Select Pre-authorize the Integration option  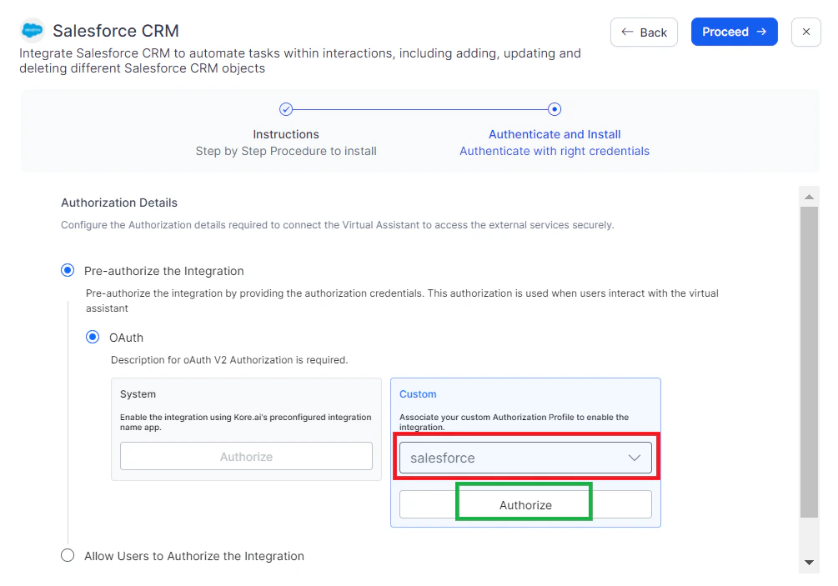click(68, 270)
